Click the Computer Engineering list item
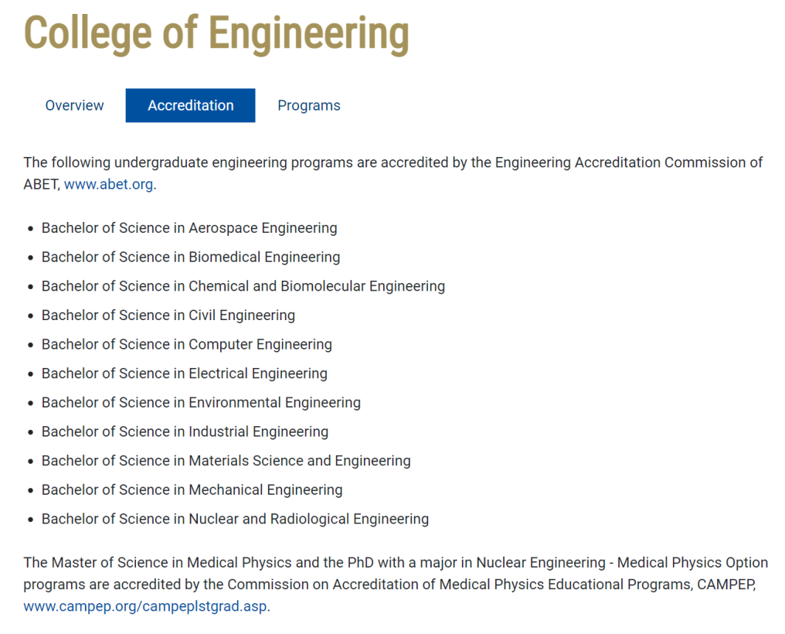 click(x=187, y=345)
